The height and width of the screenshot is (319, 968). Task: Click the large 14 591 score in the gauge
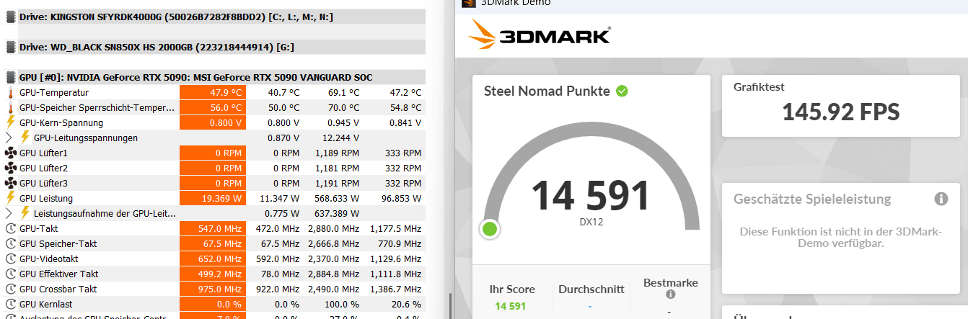pyautogui.click(x=591, y=195)
